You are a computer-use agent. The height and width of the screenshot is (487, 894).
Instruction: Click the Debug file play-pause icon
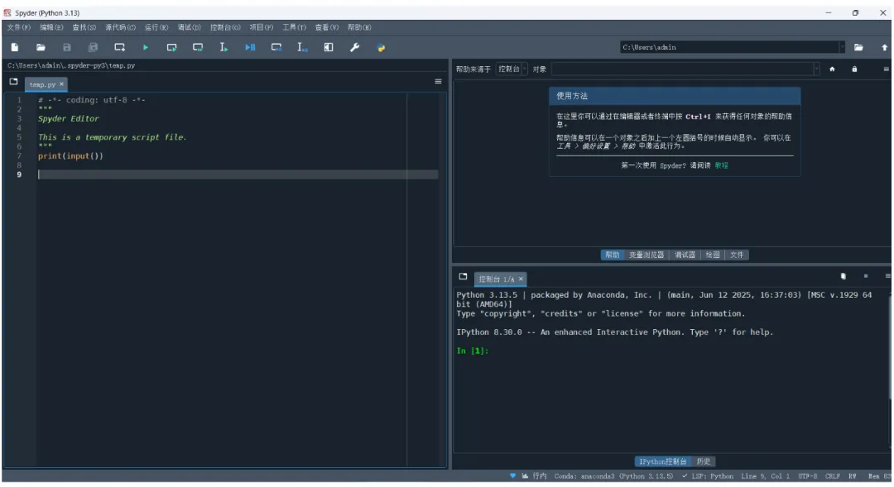click(250, 47)
